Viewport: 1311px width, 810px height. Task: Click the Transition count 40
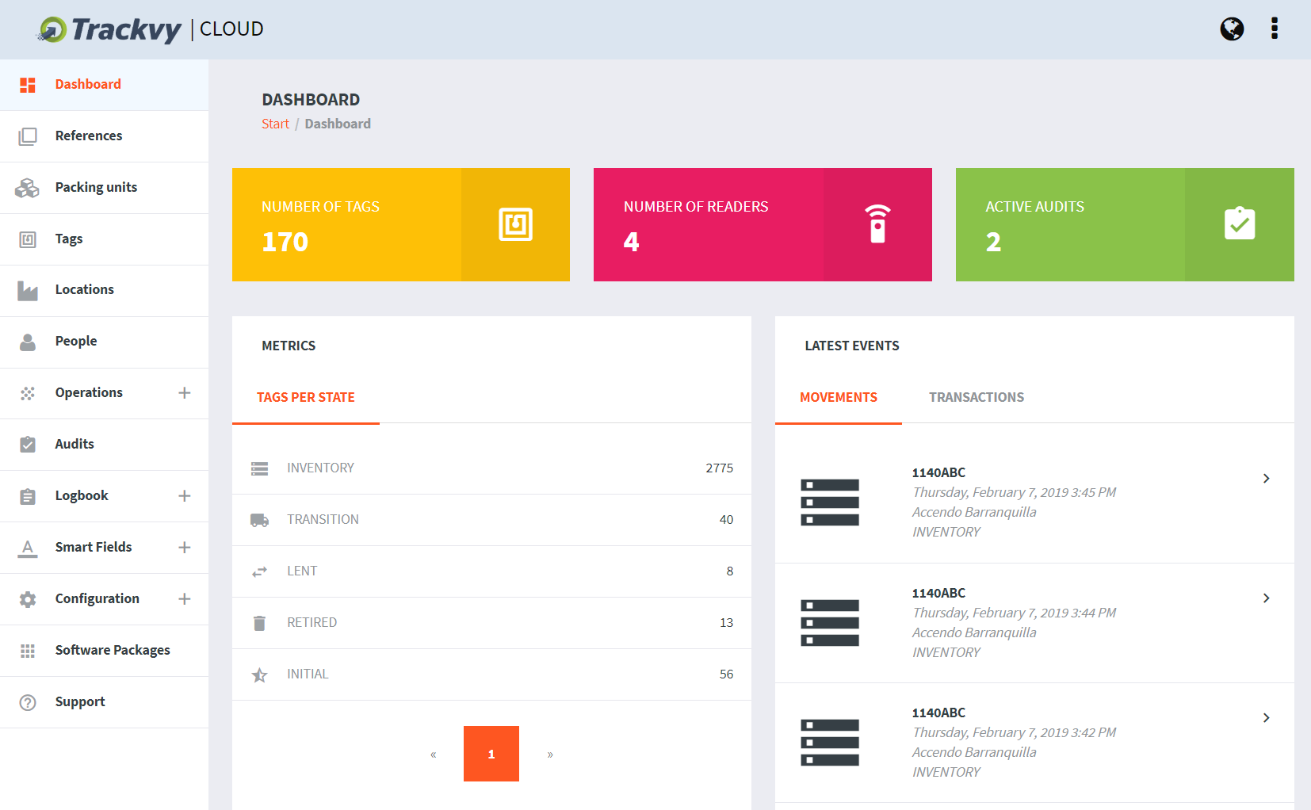click(726, 520)
